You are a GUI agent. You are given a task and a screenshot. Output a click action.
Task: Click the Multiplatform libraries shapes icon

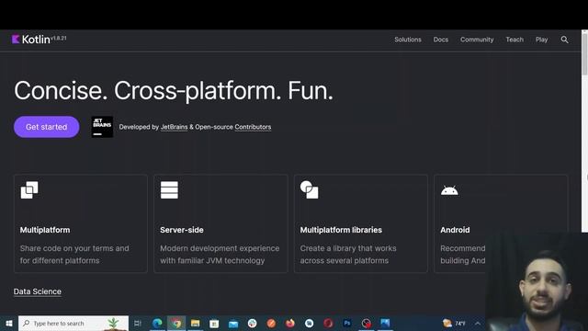click(x=309, y=190)
